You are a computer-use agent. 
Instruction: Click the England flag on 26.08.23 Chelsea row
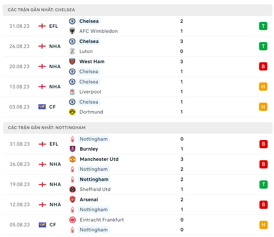click(42, 46)
